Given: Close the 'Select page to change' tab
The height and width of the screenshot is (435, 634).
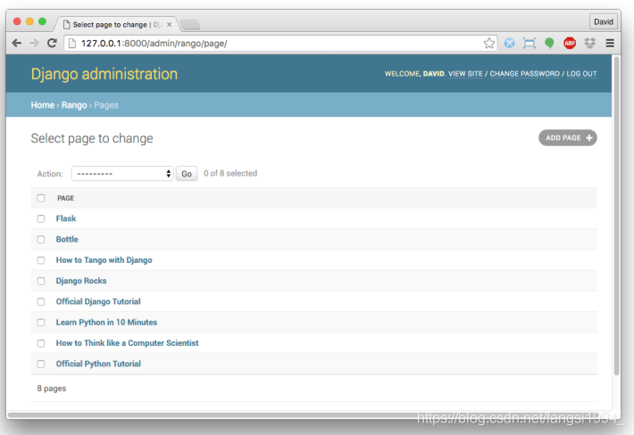Looking at the screenshot, I should pyautogui.click(x=170, y=25).
